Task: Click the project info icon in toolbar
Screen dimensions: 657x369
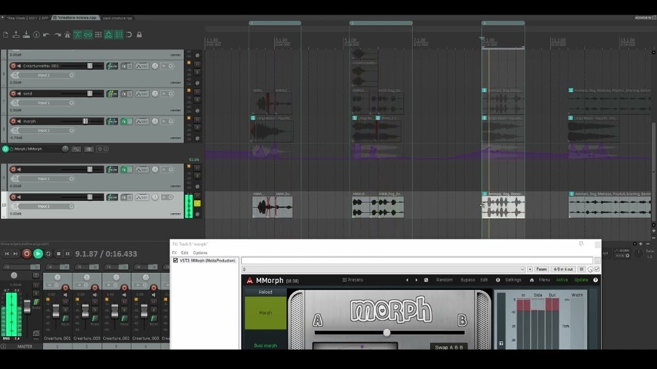Action: 36,35
